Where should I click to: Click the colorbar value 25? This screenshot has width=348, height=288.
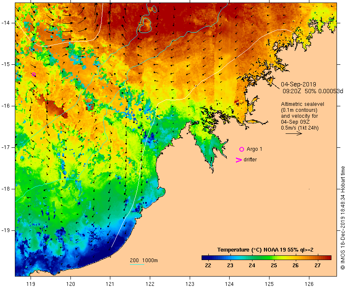(x=274, y=266)
